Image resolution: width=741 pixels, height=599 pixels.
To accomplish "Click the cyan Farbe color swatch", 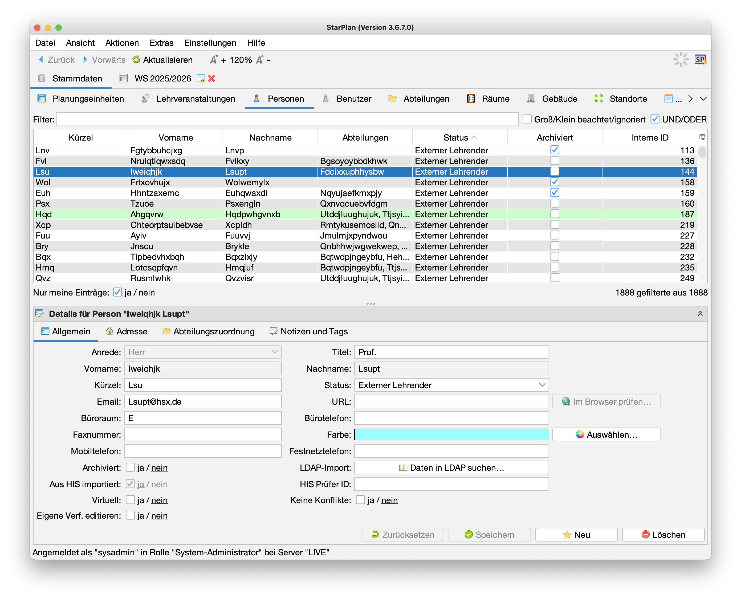I will click(451, 434).
